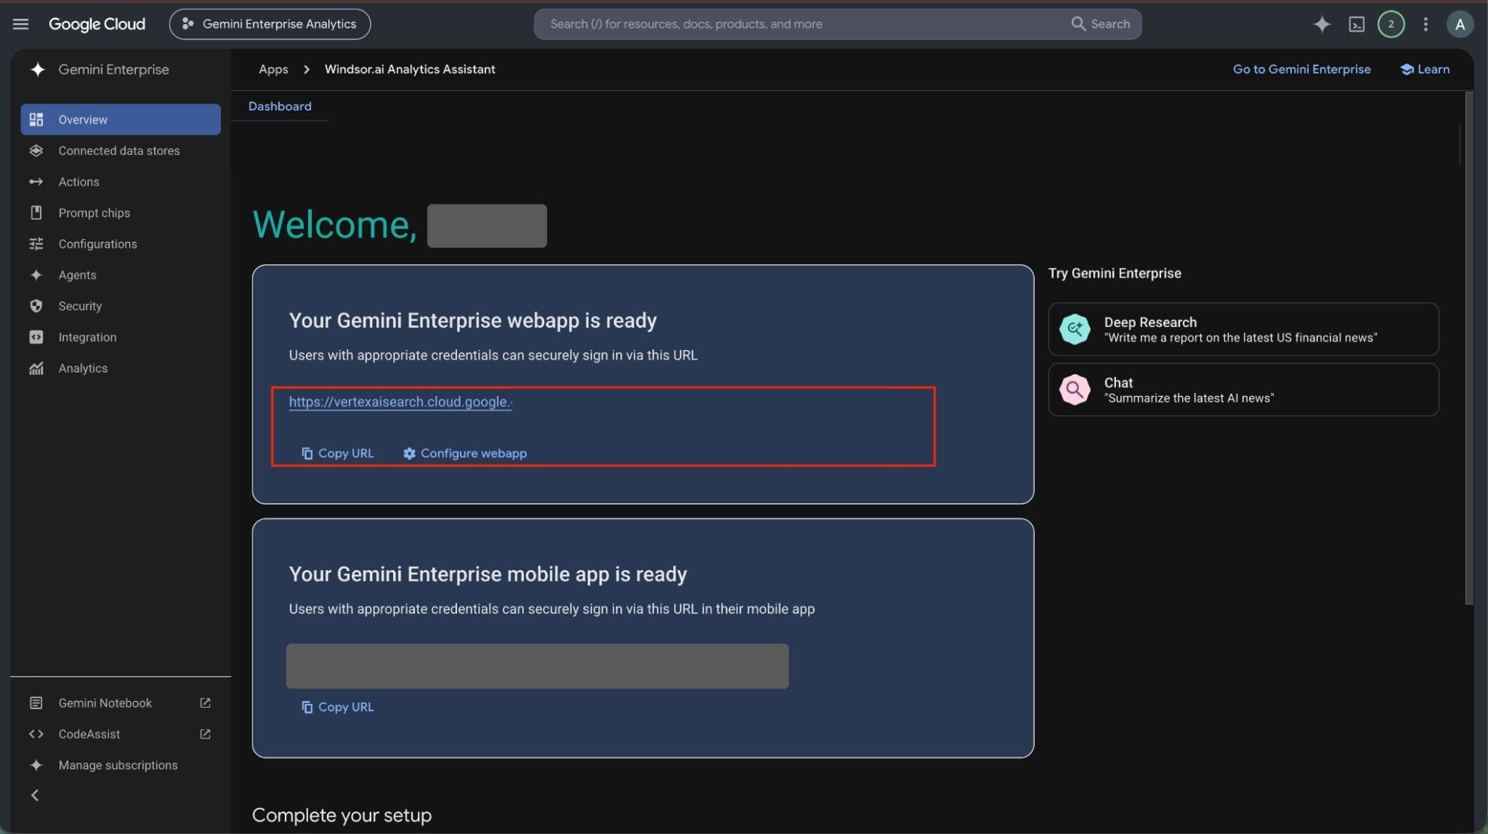Click the Configurations sliders icon
This screenshot has width=1488, height=834.
tap(36, 244)
